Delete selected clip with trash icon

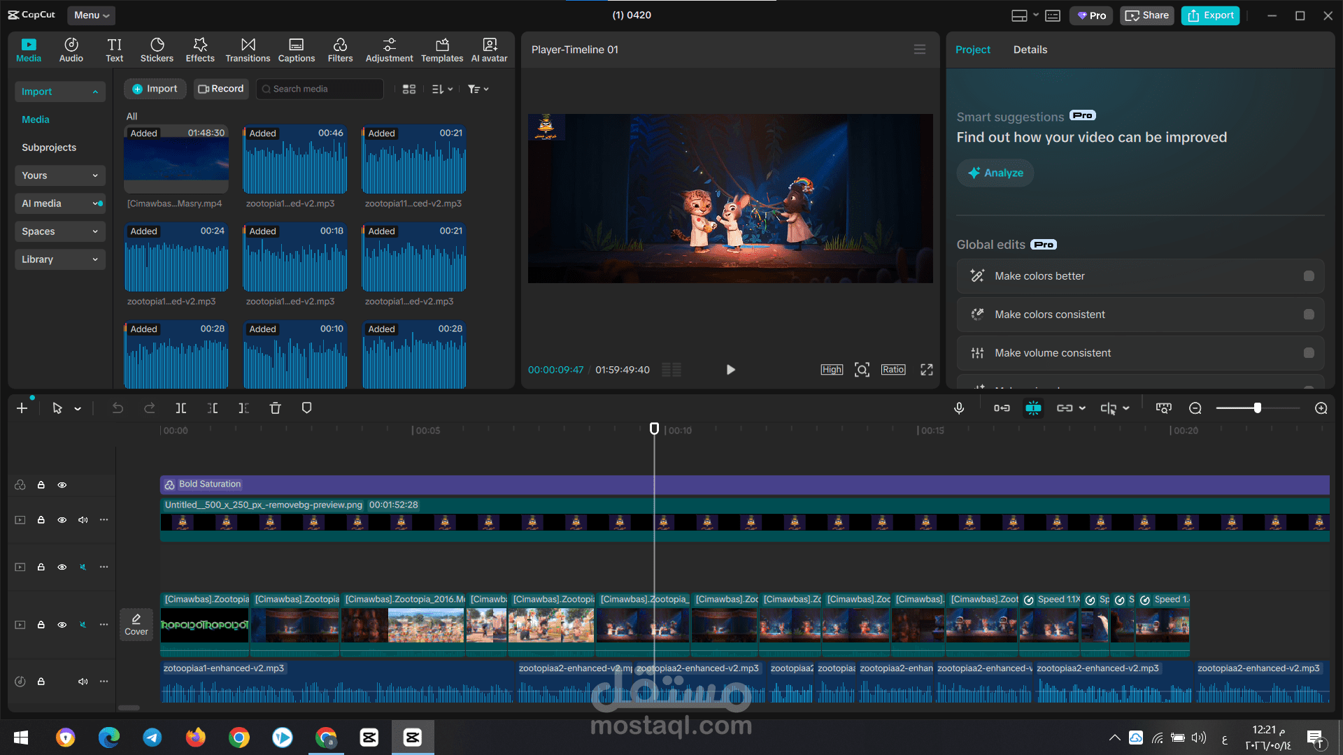pos(276,408)
